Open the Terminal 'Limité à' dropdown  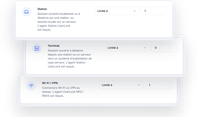(x=127, y=48)
